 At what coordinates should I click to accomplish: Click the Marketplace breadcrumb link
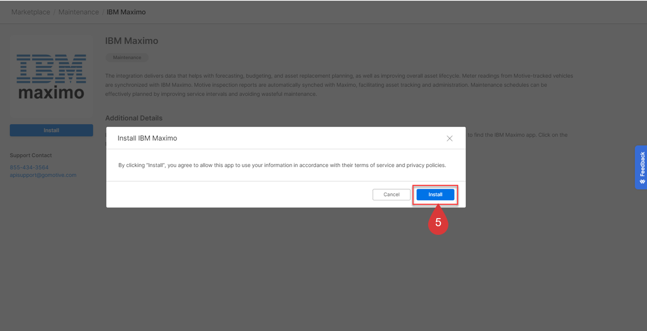click(x=30, y=12)
